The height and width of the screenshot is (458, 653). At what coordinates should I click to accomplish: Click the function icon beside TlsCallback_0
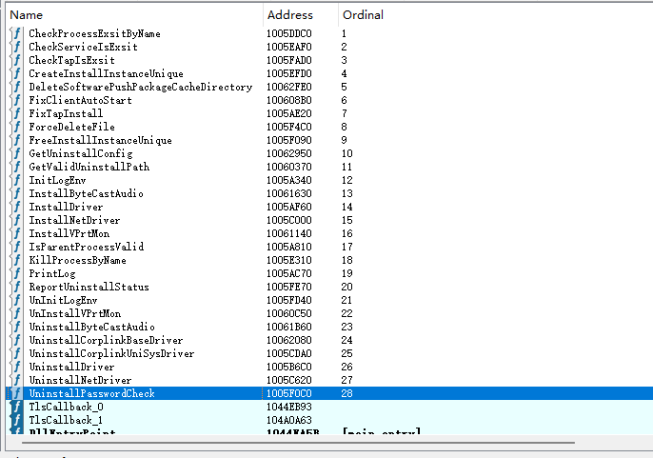click(15, 407)
